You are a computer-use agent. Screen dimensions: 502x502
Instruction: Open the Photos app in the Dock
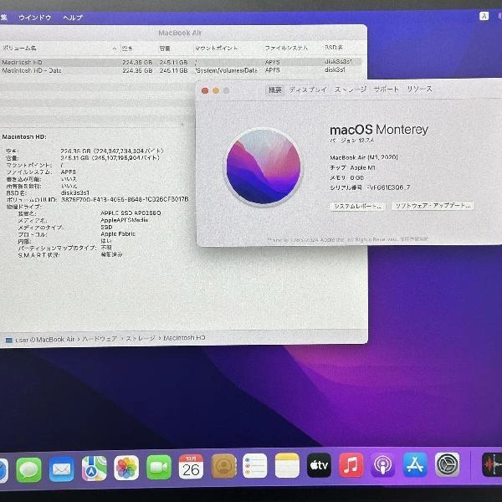[x=126, y=468]
